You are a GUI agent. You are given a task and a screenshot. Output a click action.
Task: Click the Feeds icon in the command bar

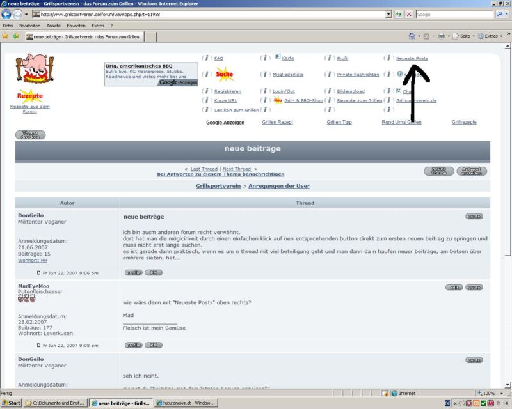click(x=426, y=36)
